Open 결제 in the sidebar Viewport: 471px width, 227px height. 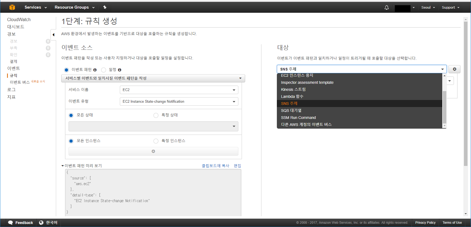click(x=14, y=62)
